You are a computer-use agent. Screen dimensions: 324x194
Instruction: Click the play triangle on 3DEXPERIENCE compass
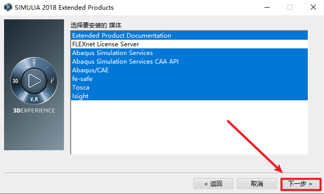(x=35, y=80)
